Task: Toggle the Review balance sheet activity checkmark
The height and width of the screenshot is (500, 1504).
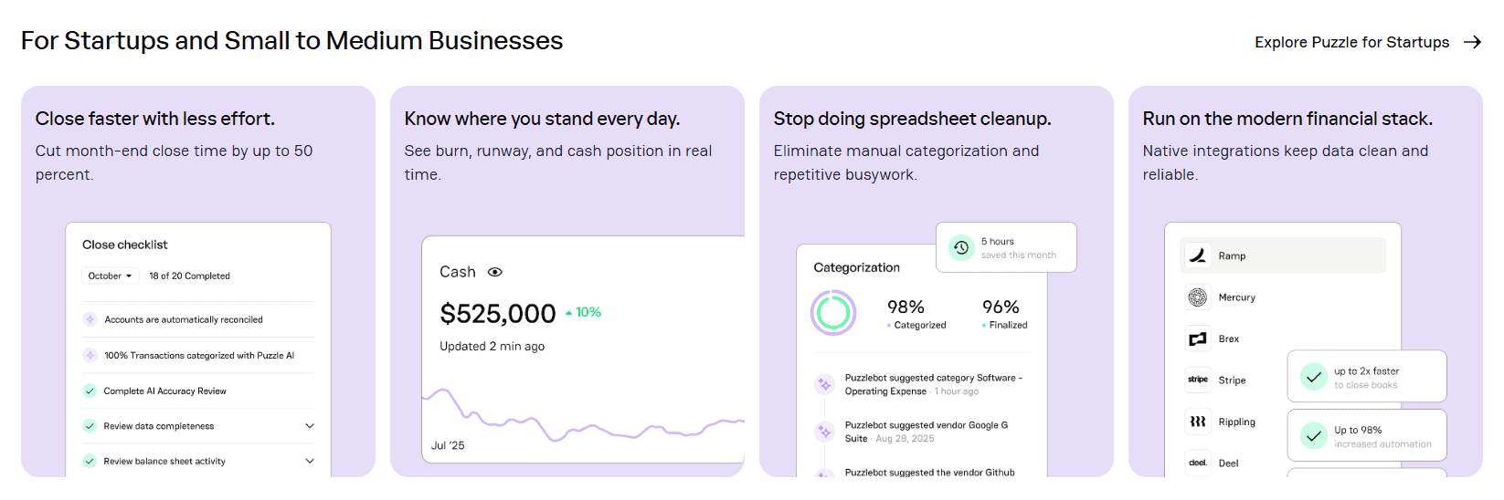Action: point(90,462)
